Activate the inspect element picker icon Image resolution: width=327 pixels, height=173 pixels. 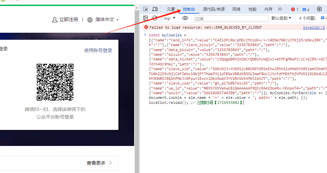point(145,9)
